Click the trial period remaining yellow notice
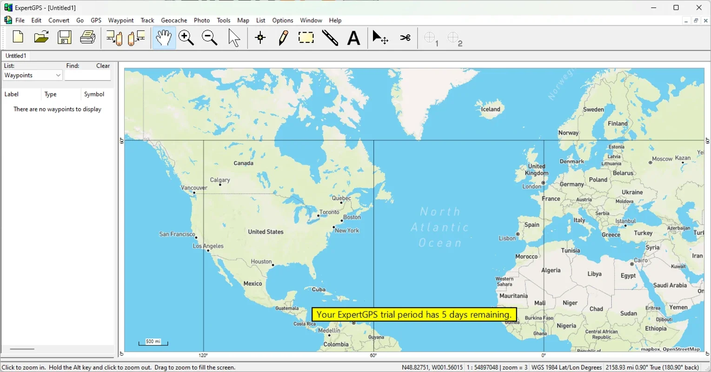Screen dimensions: 711x372 [414, 315]
